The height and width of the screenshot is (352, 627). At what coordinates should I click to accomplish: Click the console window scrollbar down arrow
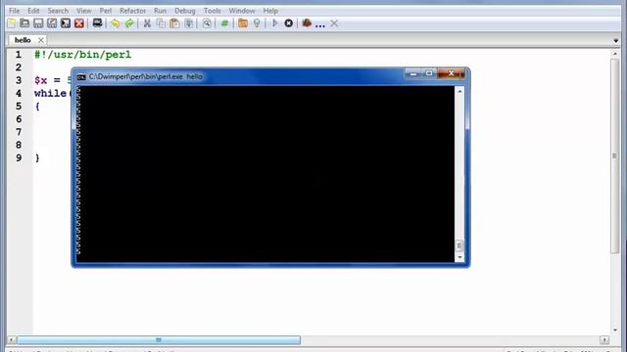coord(459,257)
